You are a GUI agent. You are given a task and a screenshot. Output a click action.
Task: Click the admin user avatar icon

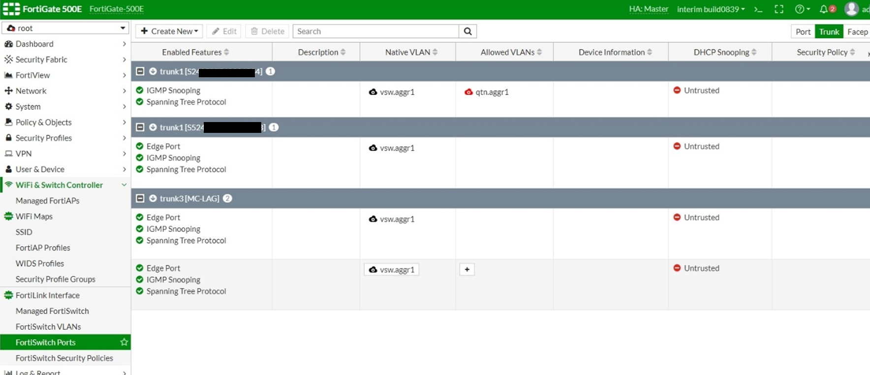[x=851, y=9]
